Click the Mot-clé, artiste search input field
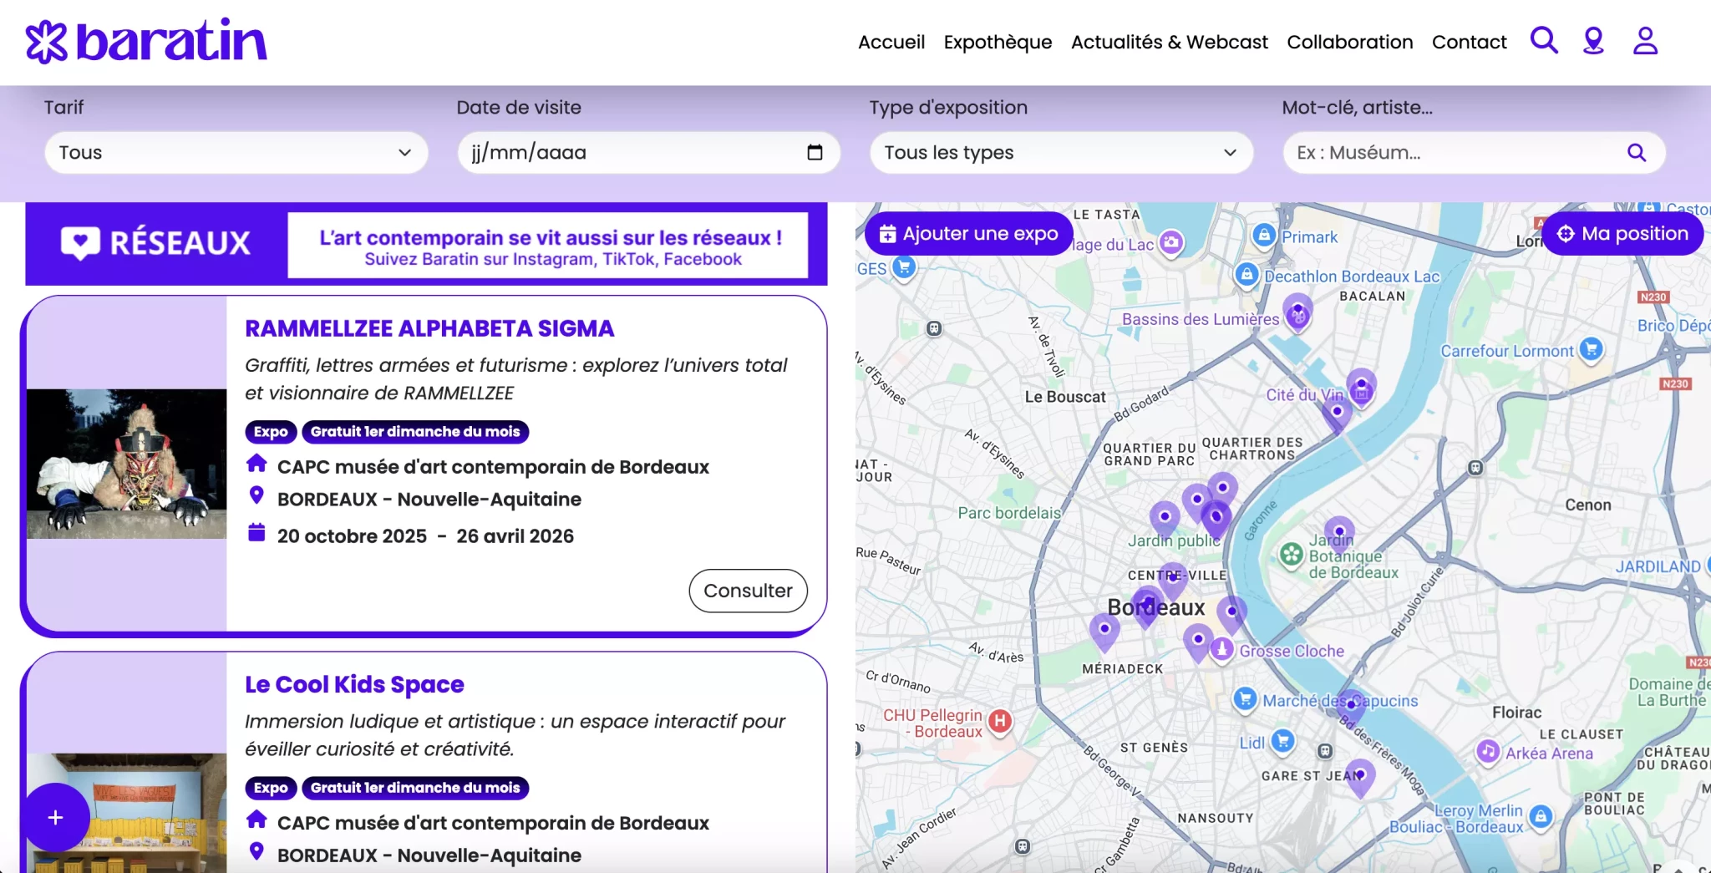The image size is (1711, 873). coord(1454,152)
